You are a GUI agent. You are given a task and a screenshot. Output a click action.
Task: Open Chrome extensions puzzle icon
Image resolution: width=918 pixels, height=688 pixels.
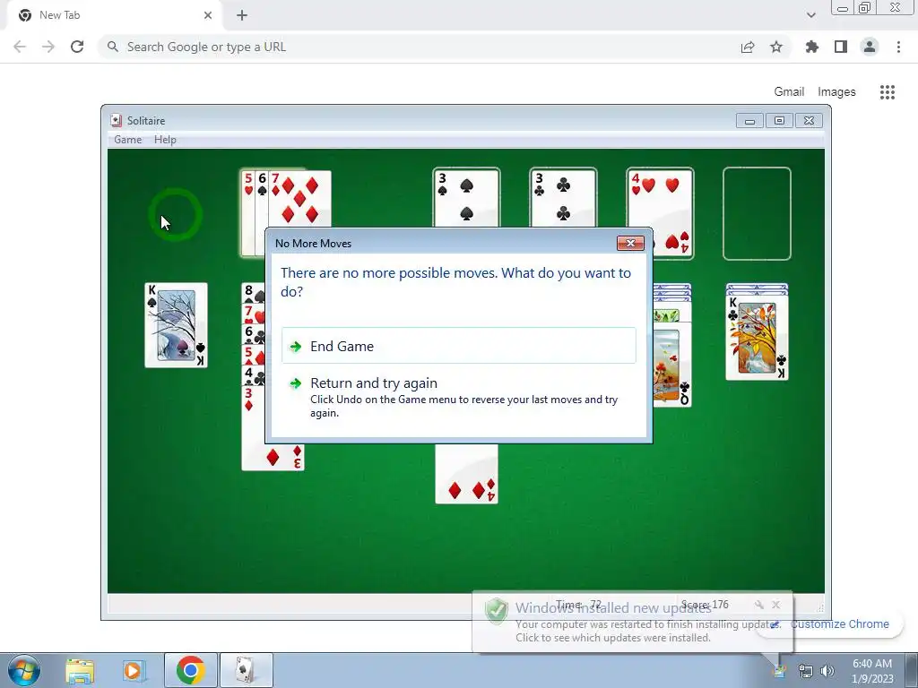pyautogui.click(x=812, y=47)
